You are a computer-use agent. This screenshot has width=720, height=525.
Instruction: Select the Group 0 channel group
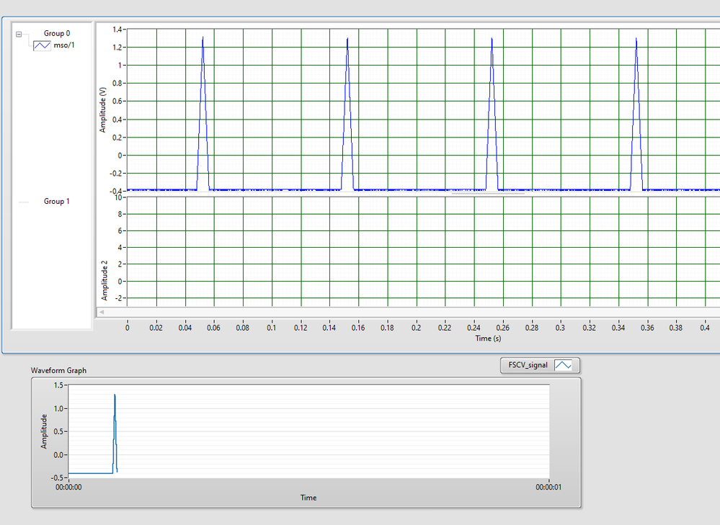(56, 32)
